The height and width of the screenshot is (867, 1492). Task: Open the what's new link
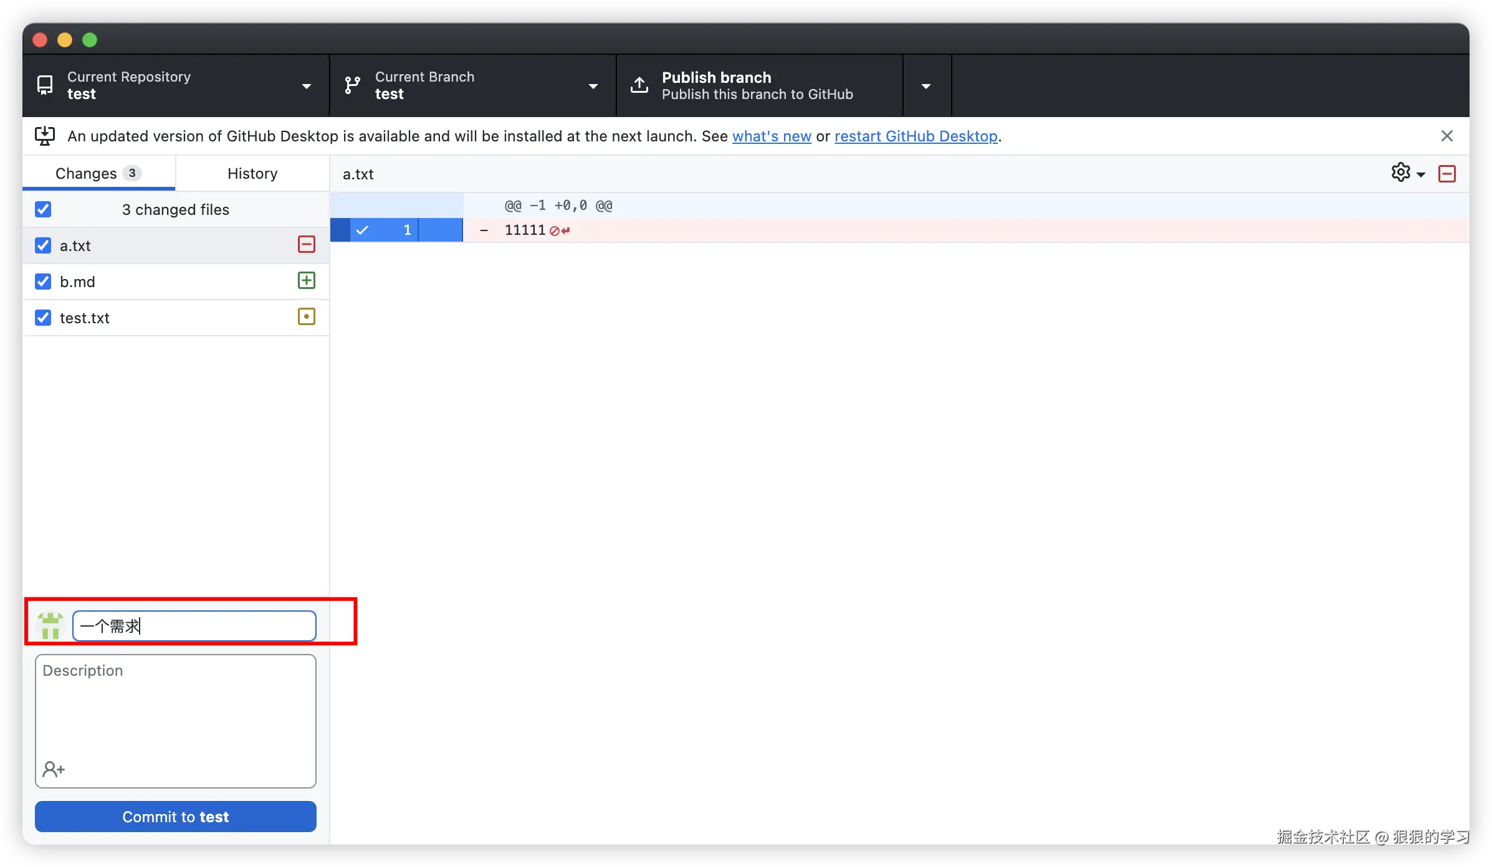[772, 136]
